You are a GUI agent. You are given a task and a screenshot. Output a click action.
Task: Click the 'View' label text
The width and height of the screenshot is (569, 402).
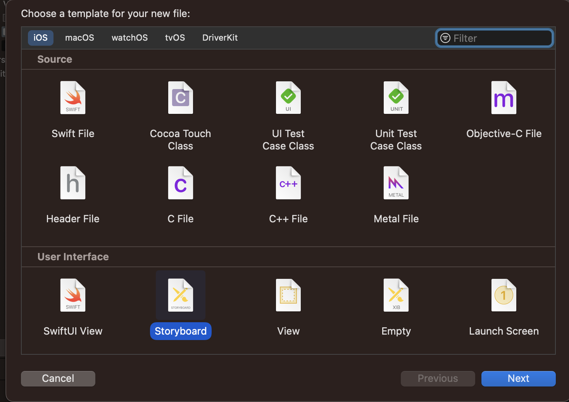point(288,331)
